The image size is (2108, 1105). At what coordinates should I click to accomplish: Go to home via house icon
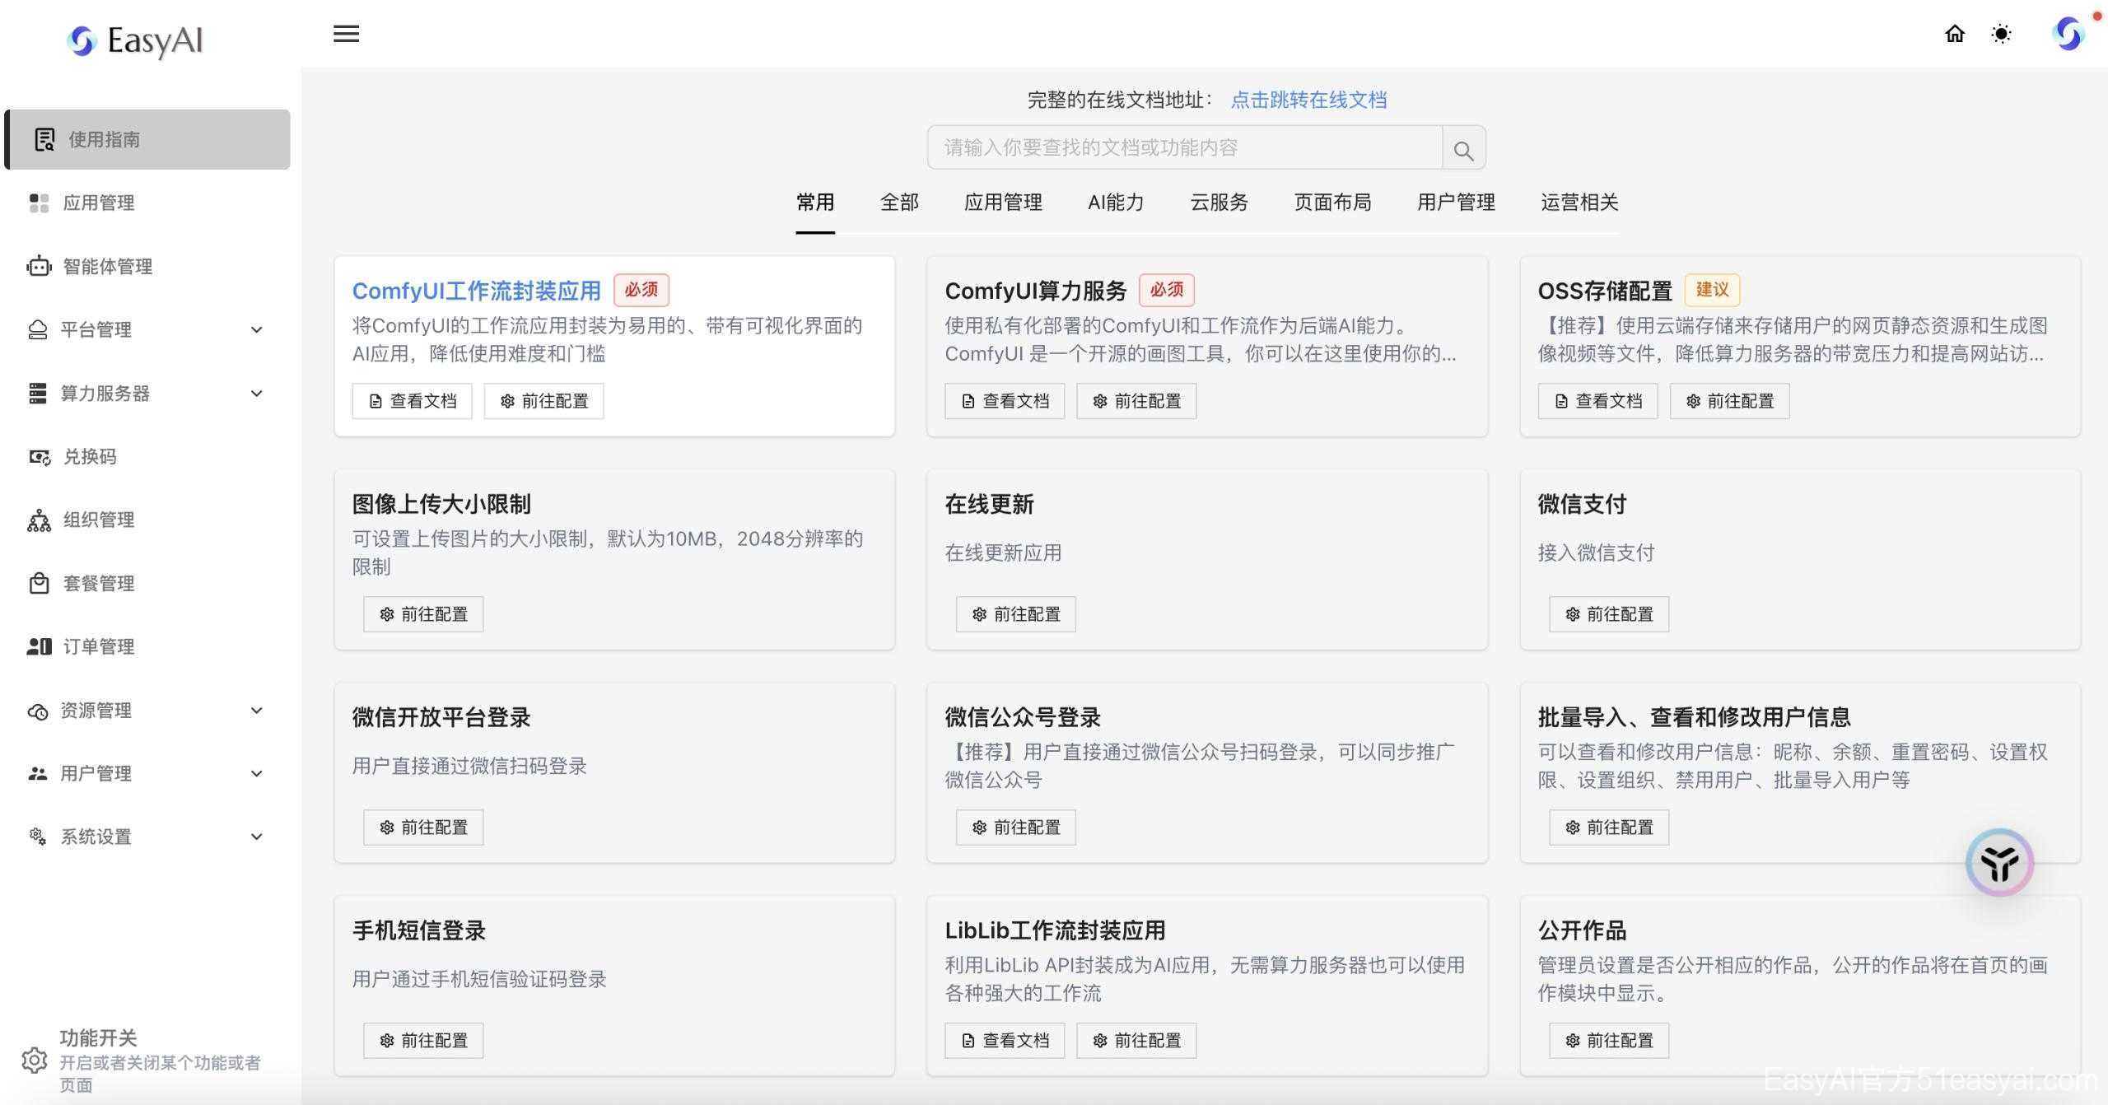(x=1954, y=34)
